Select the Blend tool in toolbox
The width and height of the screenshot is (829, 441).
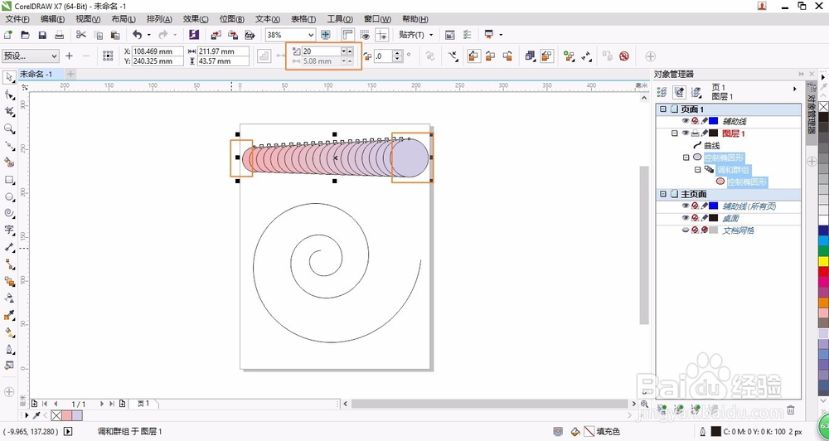pyautogui.click(x=9, y=281)
